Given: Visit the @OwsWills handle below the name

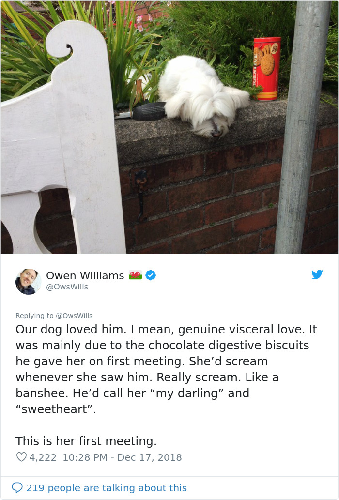Looking at the screenshot, I should pyautogui.click(x=67, y=287).
